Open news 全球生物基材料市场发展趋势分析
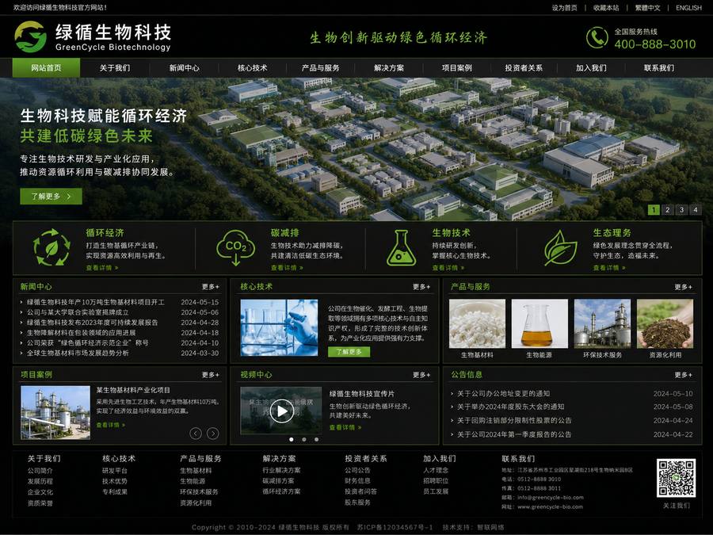This screenshot has width=713, height=535. pos(78,353)
